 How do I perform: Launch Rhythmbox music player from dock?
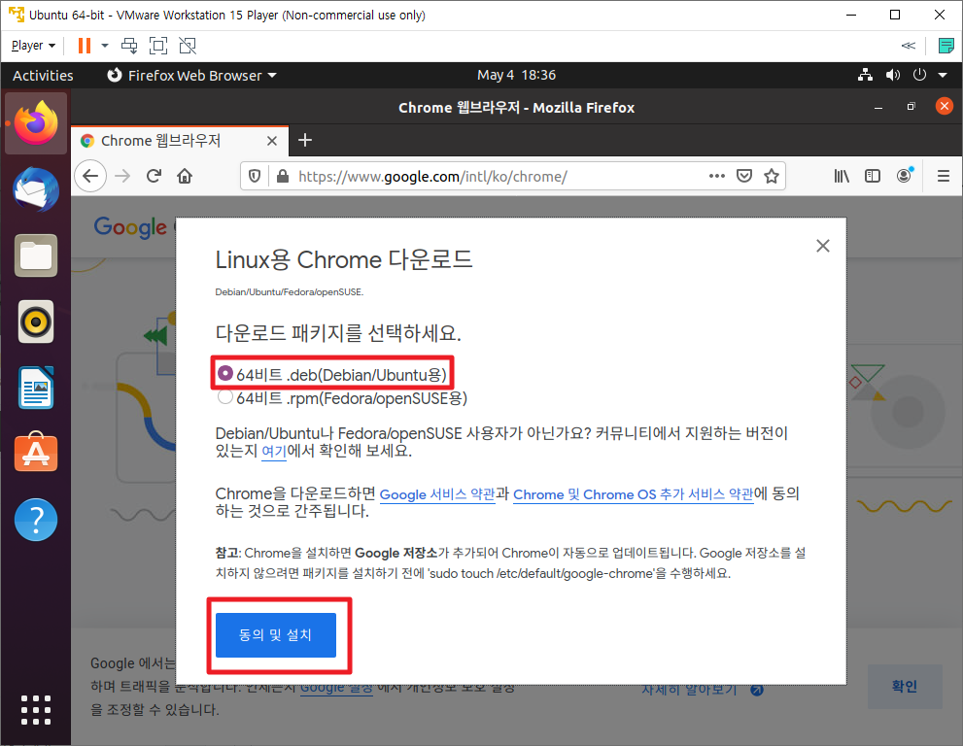[x=36, y=322]
